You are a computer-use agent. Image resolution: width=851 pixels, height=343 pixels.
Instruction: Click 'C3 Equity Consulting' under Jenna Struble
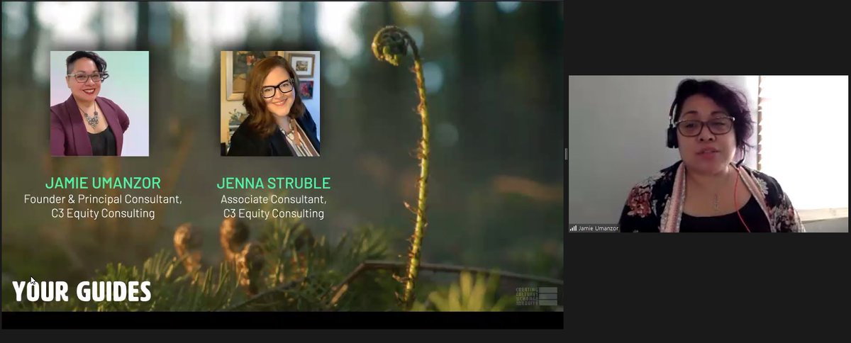[274, 213]
